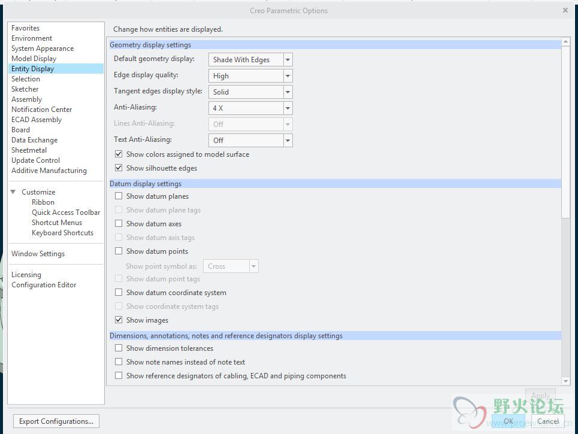This screenshot has height=434, width=578.
Task: Click the vertical scrollbar thumb
Action: [x=565, y=132]
